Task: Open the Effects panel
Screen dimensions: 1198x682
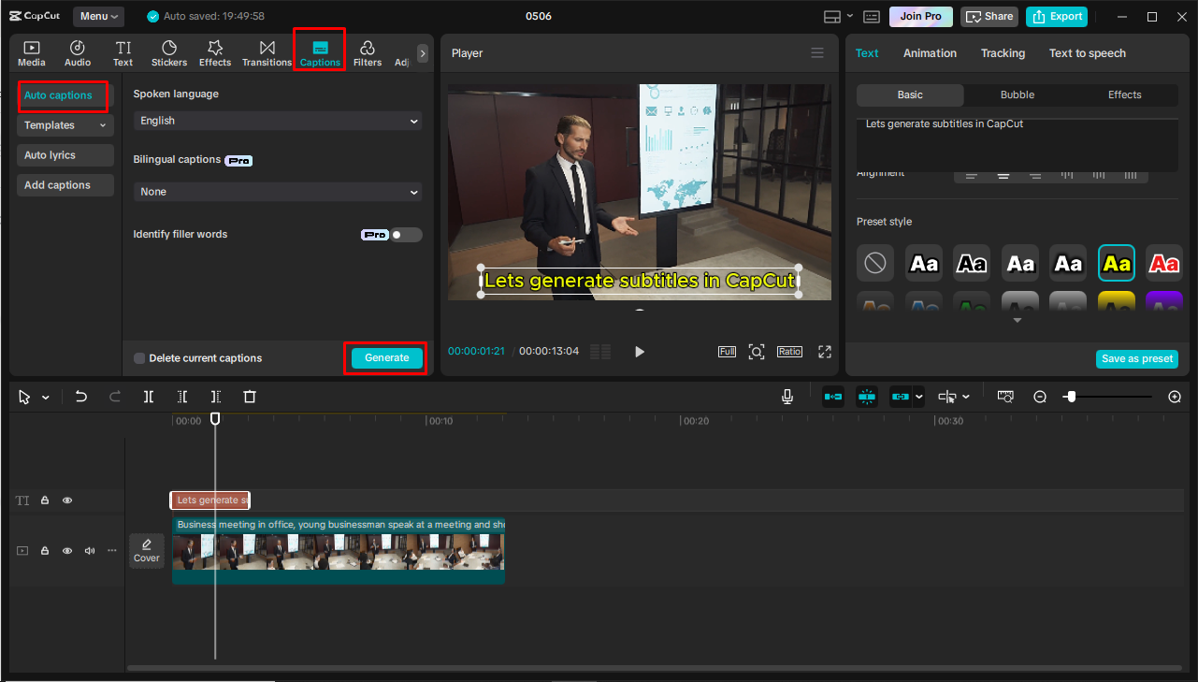Action: 215,51
